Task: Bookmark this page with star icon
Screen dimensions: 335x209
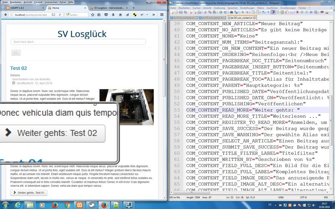Action: (x=93, y=15)
